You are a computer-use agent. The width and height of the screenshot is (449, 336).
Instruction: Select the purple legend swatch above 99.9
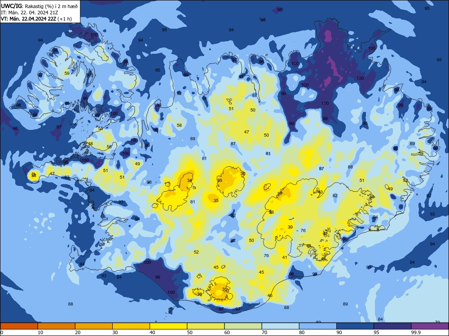(x=430, y=326)
